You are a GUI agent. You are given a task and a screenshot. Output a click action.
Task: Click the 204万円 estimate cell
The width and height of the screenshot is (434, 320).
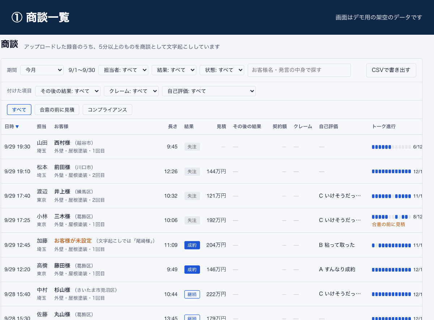pyautogui.click(x=216, y=245)
